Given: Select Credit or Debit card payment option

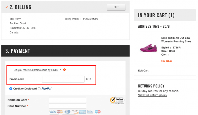Looking at the screenshot, I should [11, 89].
